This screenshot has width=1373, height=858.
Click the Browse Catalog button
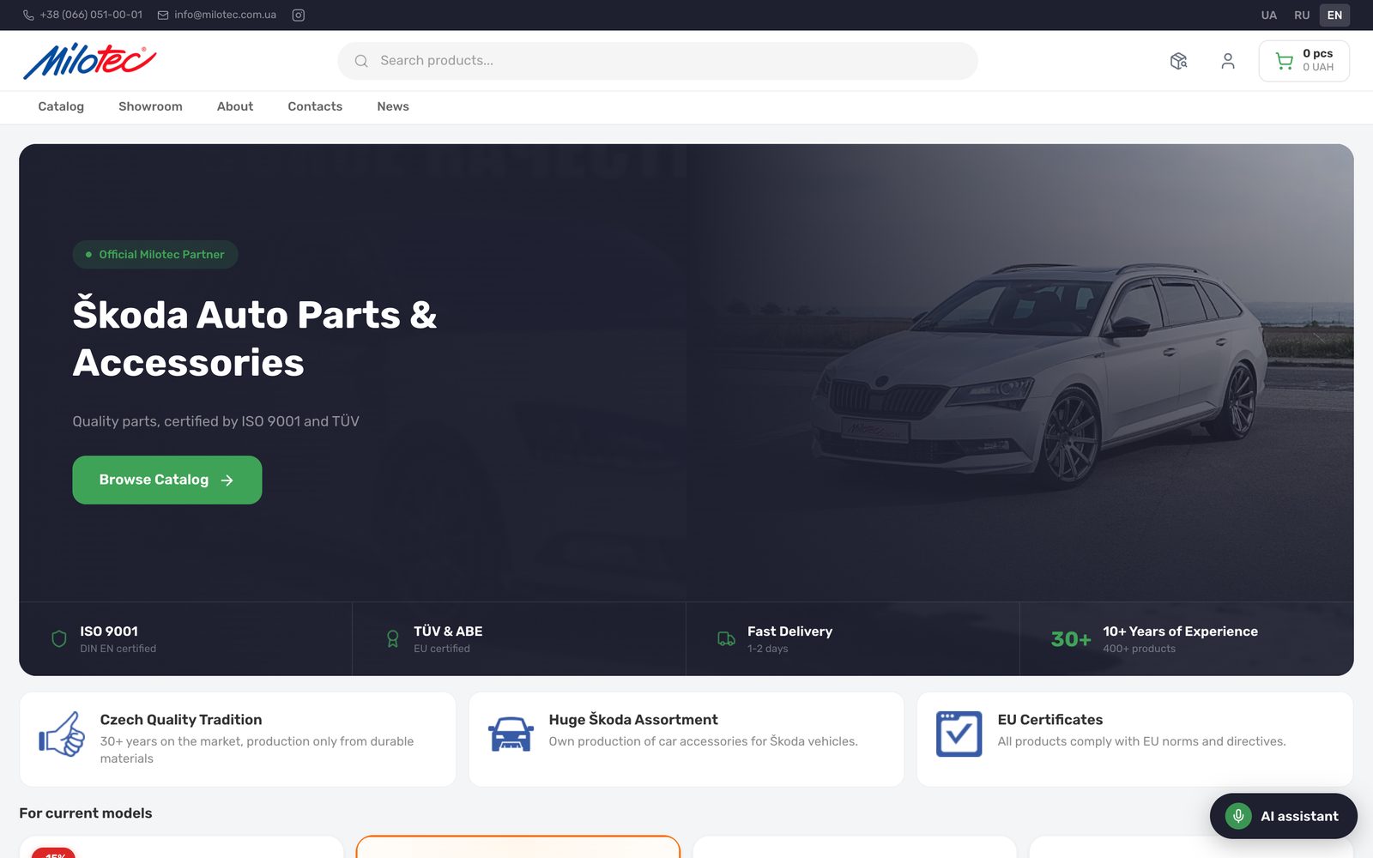[x=167, y=480]
